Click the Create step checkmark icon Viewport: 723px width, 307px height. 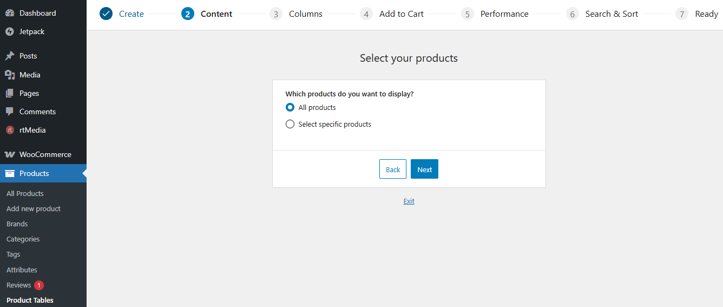tap(106, 14)
